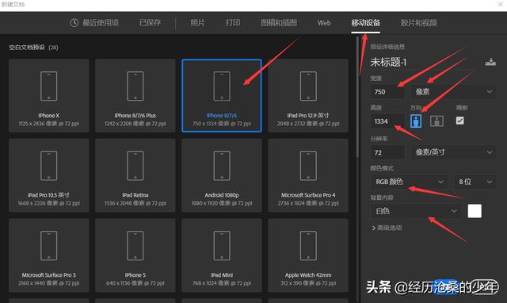Pick the iPhone 8/7/6 preset card
This screenshot has height=303, width=507.
pyautogui.click(x=222, y=95)
